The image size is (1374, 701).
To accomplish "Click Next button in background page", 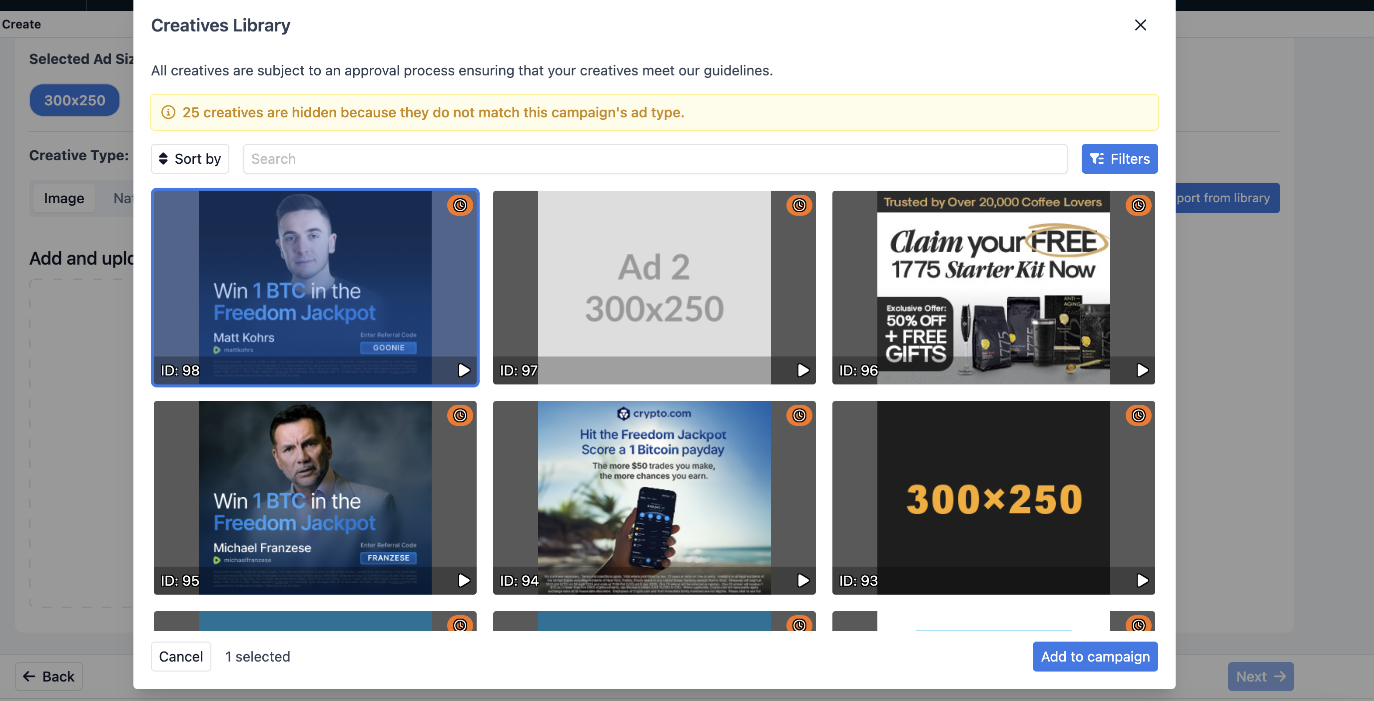I will pyautogui.click(x=1261, y=677).
